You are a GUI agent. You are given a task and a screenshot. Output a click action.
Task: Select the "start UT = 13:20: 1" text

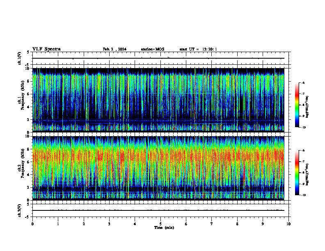coord(198,49)
